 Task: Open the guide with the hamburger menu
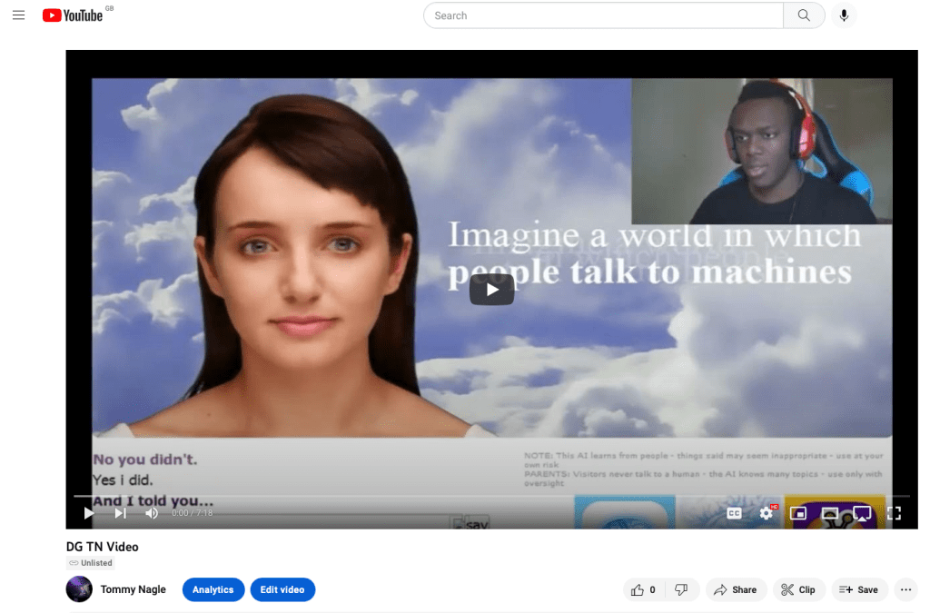[18, 15]
